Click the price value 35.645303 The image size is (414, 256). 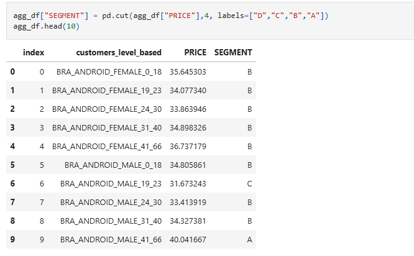(x=188, y=71)
